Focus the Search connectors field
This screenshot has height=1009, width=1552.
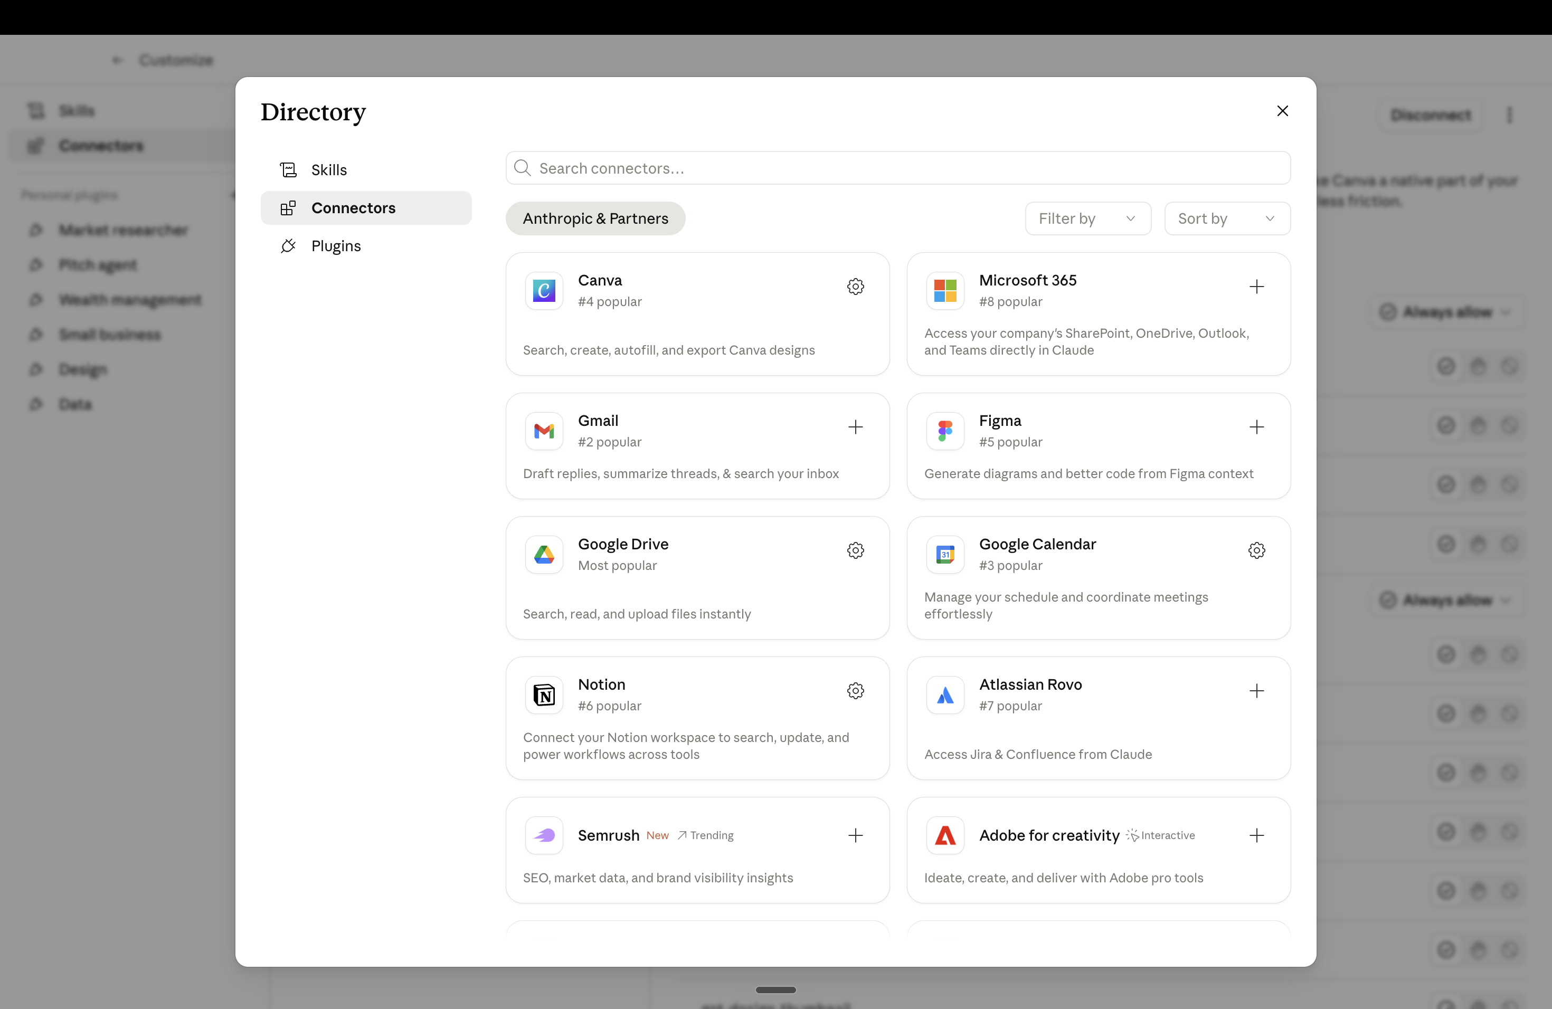[x=897, y=168]
